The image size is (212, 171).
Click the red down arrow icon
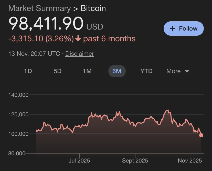tap(78, 39)
